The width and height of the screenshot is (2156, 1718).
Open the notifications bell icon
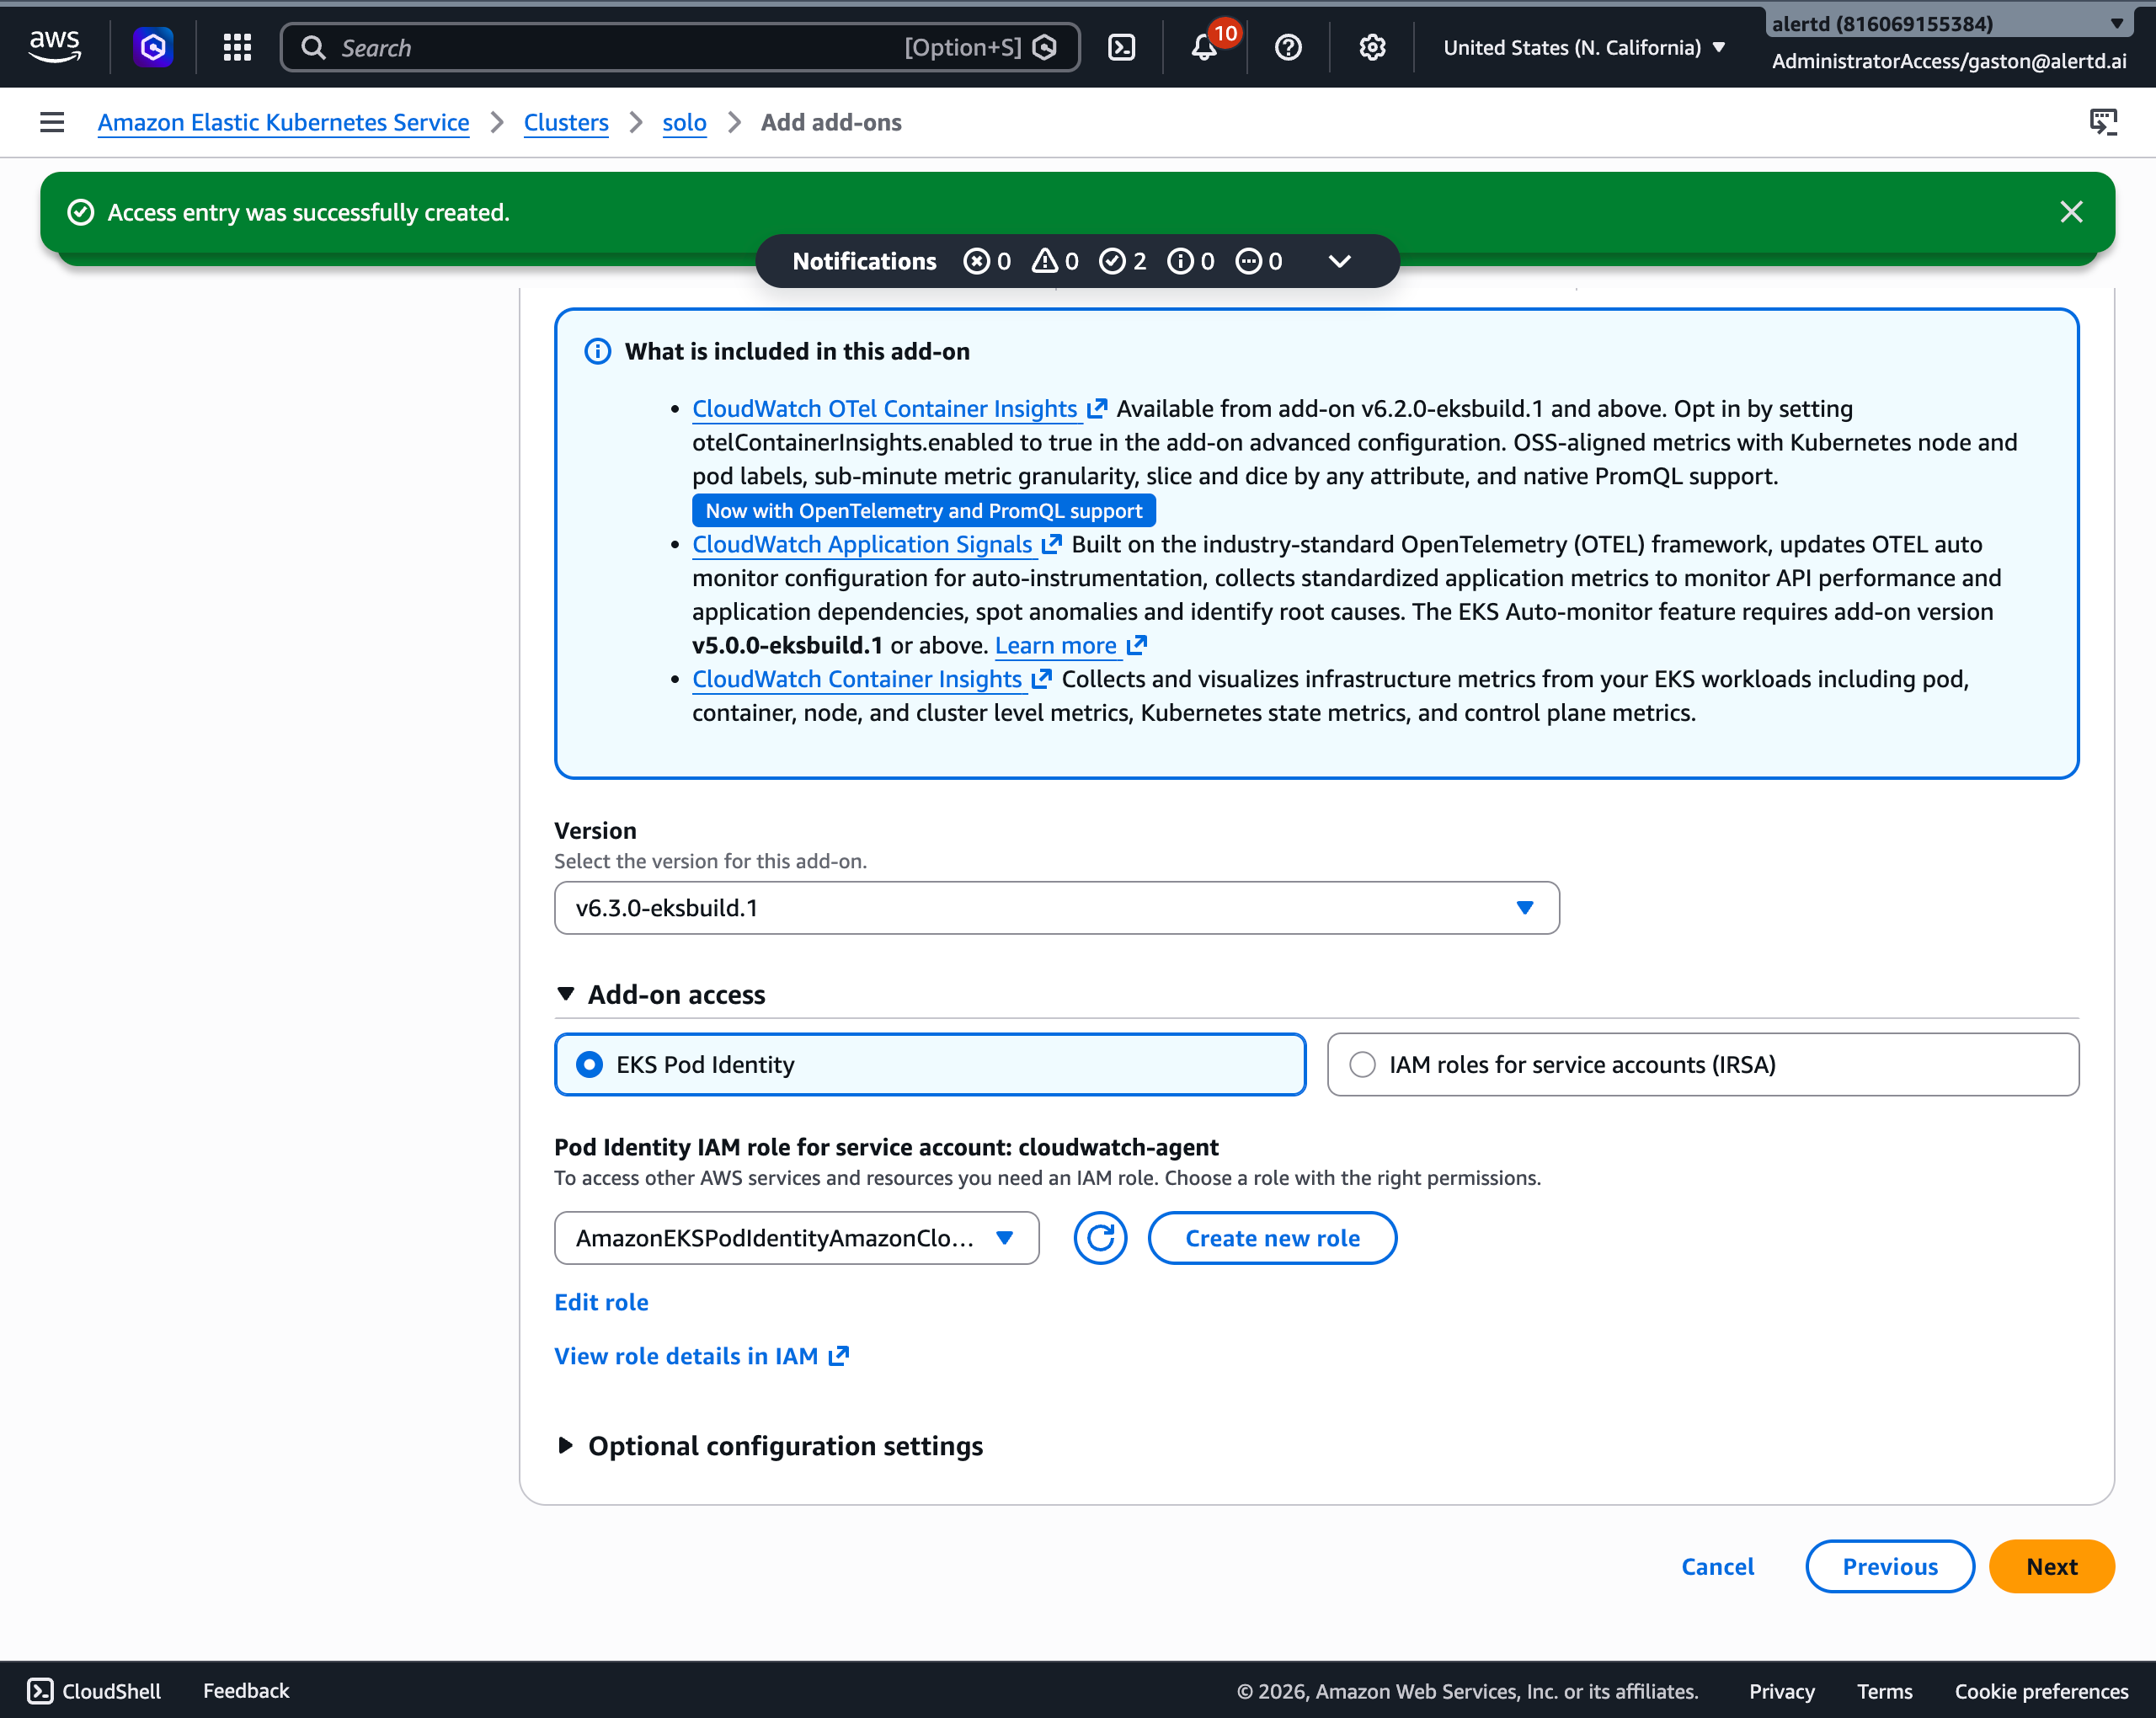[1205, 47]
